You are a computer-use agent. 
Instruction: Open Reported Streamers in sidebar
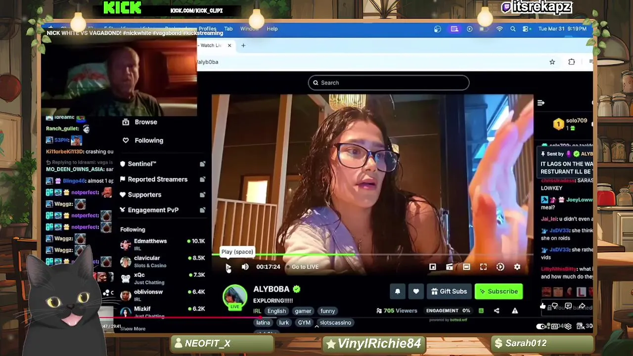[x=154, y=179]
